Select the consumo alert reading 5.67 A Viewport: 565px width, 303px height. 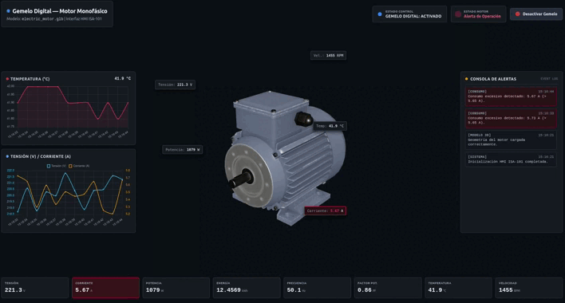pos(511,96)
